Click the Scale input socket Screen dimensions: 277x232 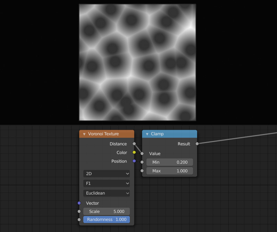click(x=79, y=211)
